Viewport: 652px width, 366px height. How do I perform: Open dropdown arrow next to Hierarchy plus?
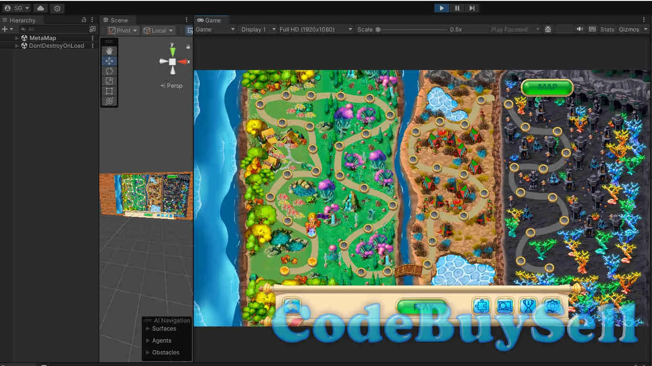tap(11, 29)
